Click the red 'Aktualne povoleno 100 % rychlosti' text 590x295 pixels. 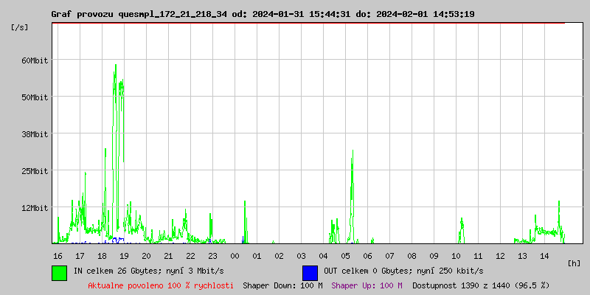pyautogui.click(x=161, y=285)
